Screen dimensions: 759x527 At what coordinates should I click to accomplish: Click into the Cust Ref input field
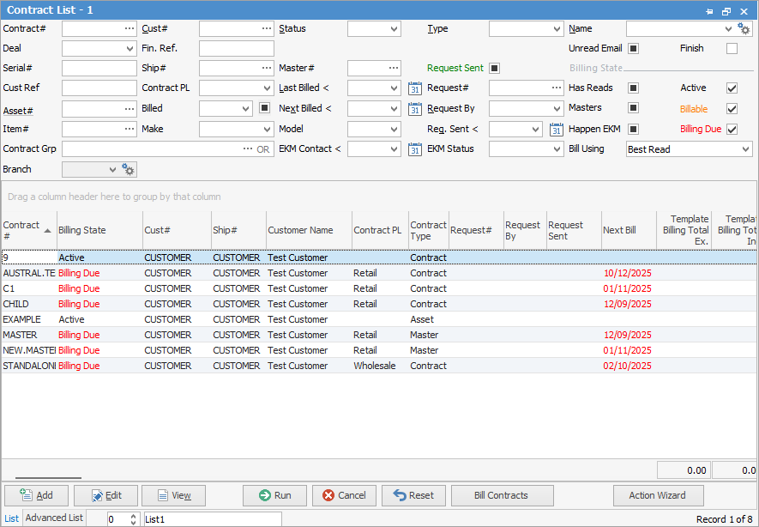pos(99,88)
